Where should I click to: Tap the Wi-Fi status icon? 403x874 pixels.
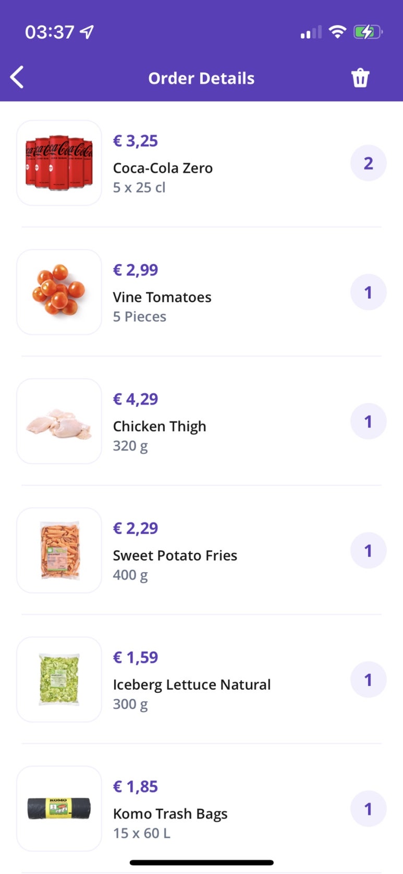(x=337, y=32)
